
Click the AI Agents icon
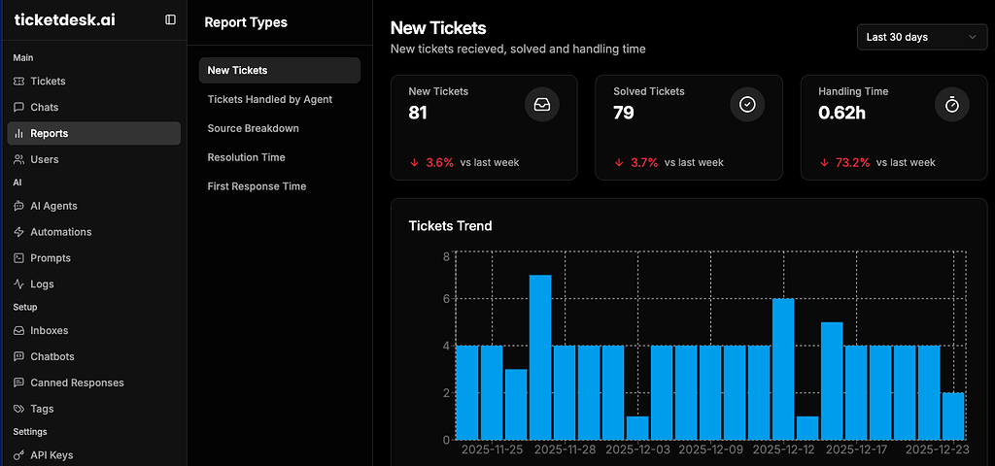[x=19, y=206]
